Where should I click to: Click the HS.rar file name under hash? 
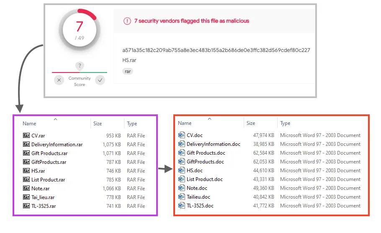[129, 60]
